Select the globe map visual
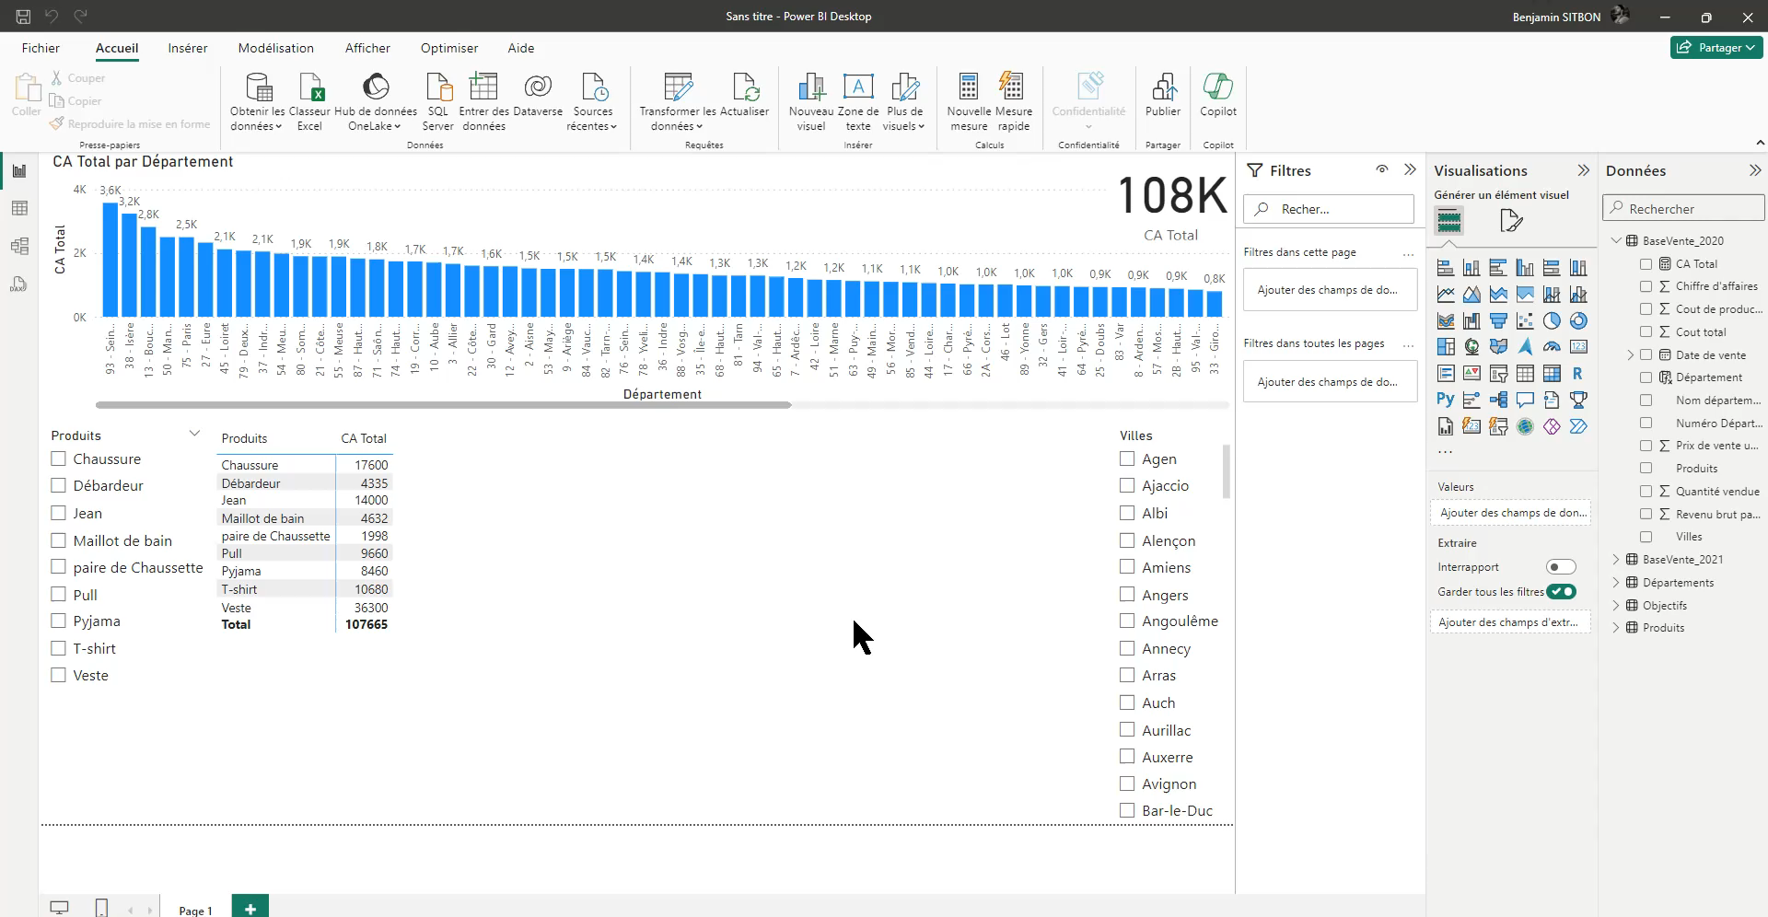Image resolution: width=1768 pixels, height=917 pixels. 1471,347
